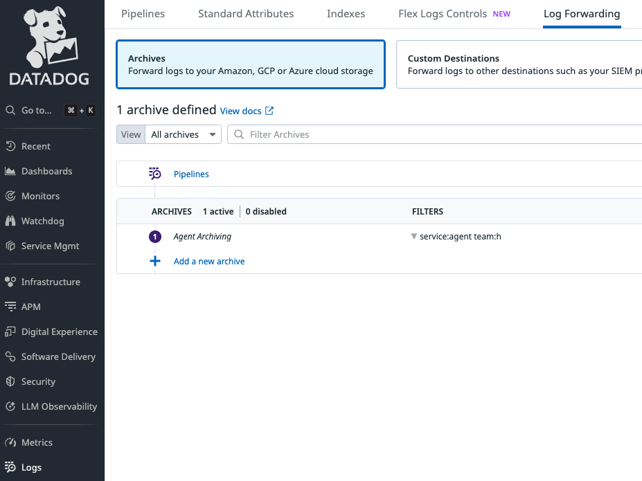Viewport: 642px width, 481px height.
Task: Open the View docs link
Action: pos(241,111)
